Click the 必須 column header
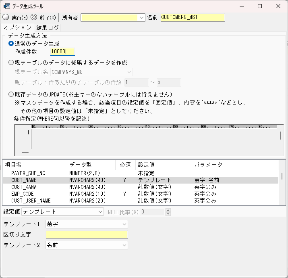Image resolution: width=288 pixels, height=278 pixels. (x=125, y=165)
